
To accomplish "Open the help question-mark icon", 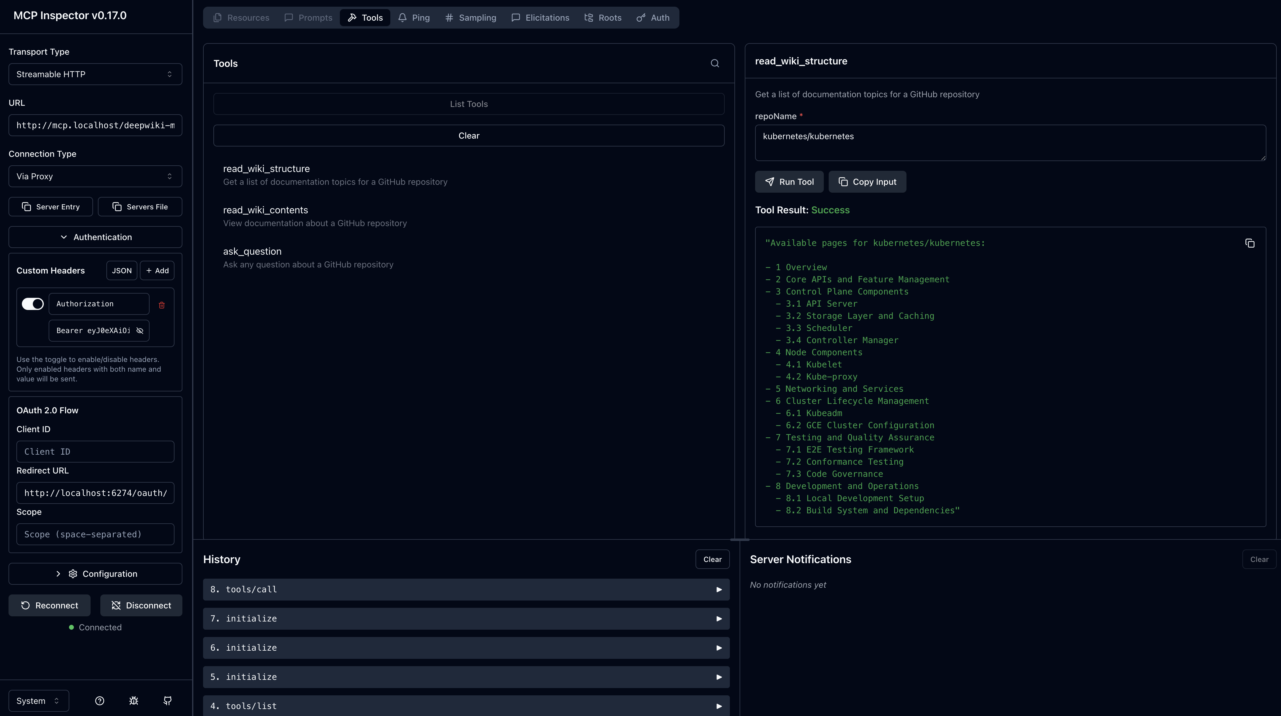I will click(99, 701).
